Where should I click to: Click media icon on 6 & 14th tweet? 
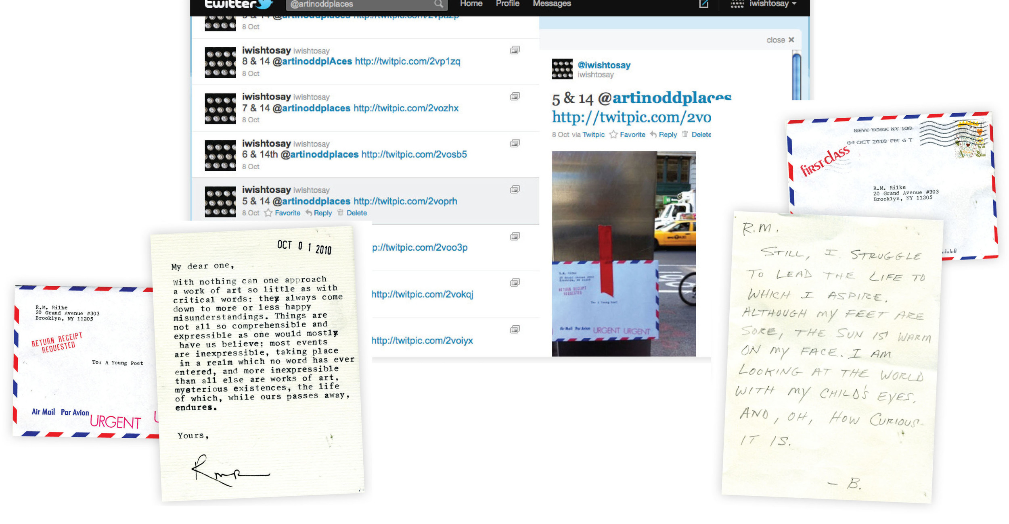(x=515, y=143)
